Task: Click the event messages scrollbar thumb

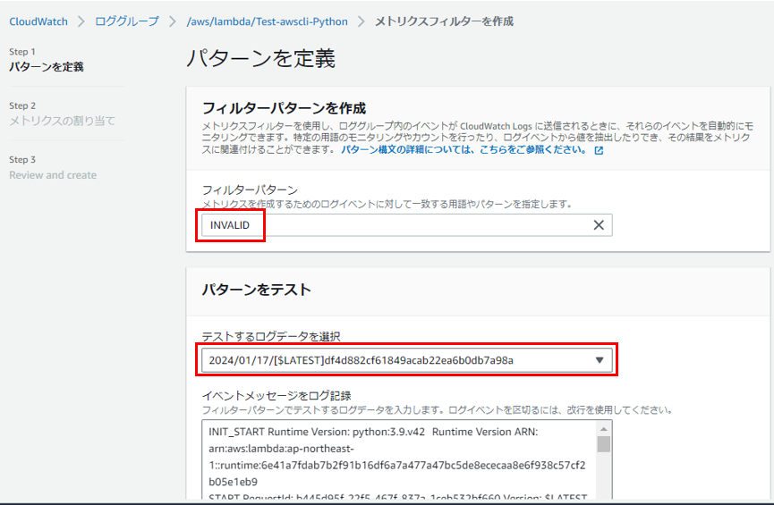Action: coord(604,444)
